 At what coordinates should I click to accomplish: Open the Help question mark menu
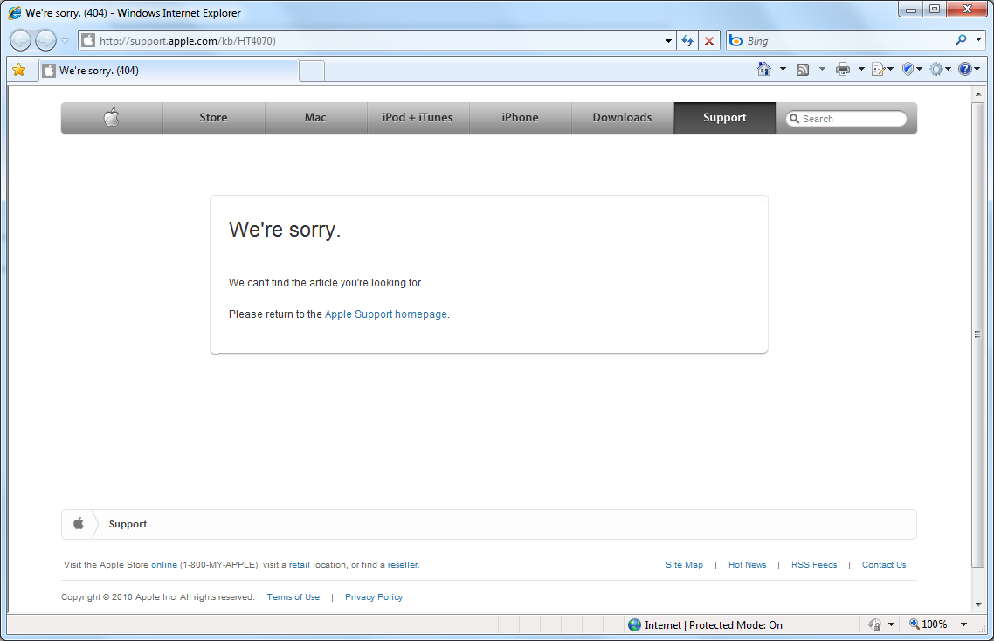970,69
